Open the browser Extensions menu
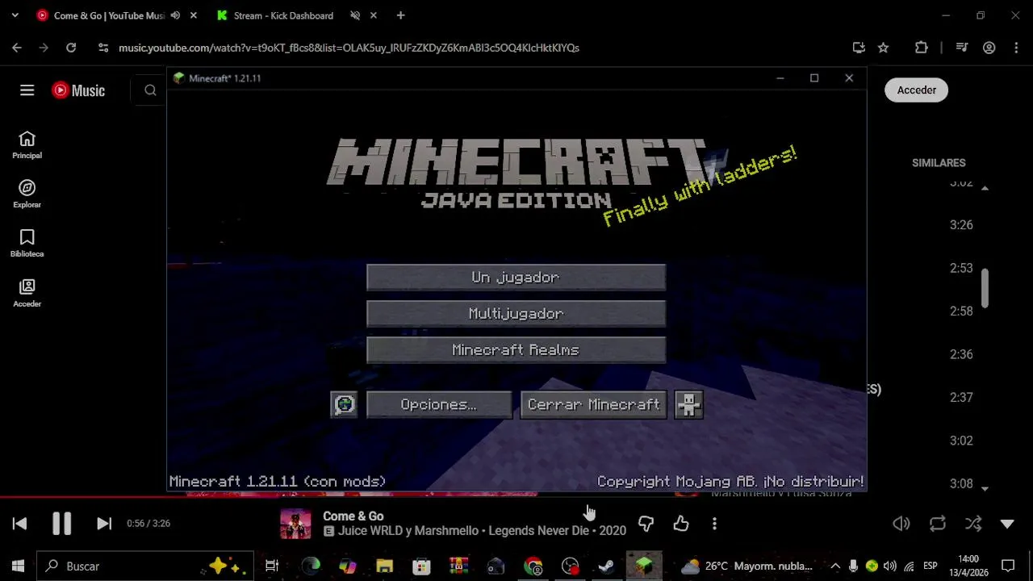1033x581 pixels. coord(922,48)
